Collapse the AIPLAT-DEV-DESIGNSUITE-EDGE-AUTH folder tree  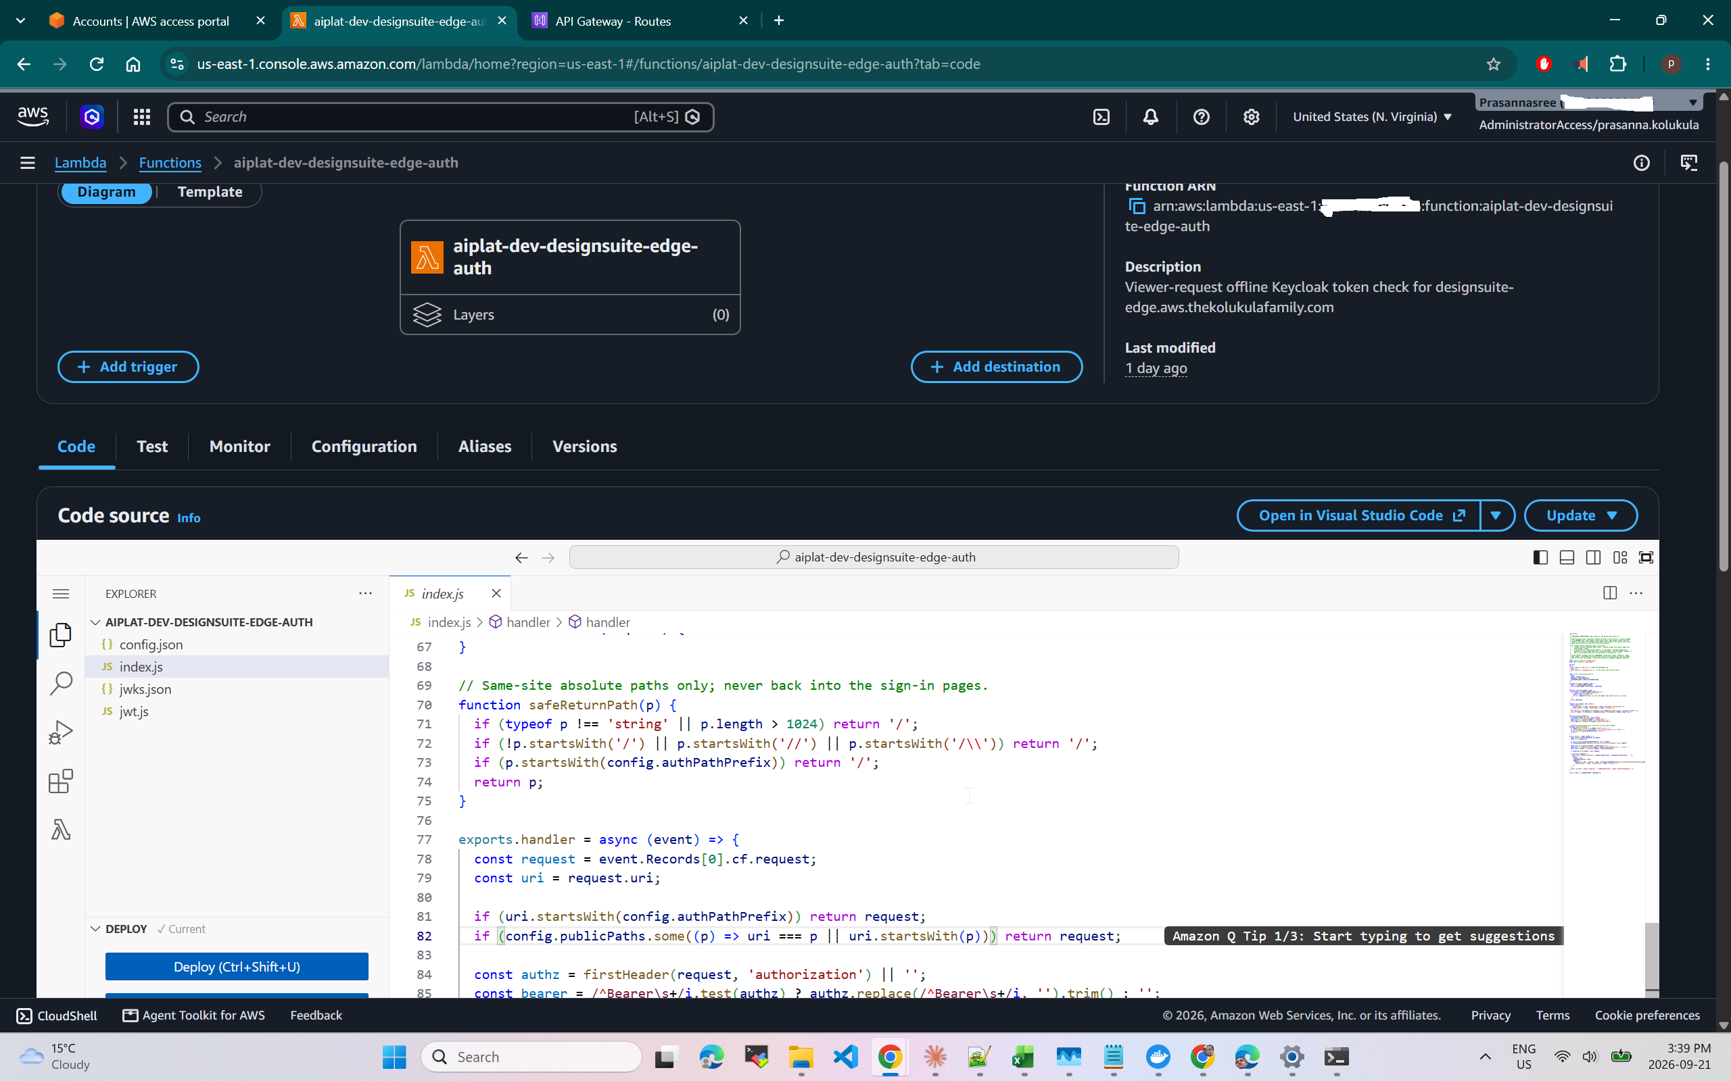pyautogui.click(x=95, y=622)
